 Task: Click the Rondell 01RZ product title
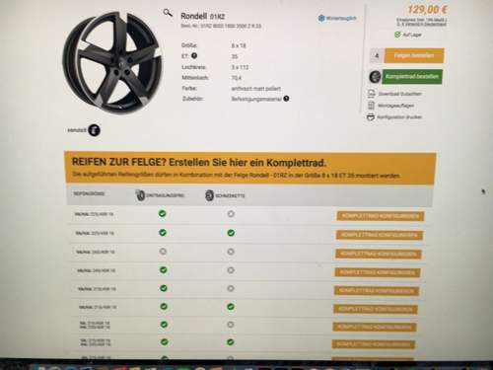[x=203, y=16]
